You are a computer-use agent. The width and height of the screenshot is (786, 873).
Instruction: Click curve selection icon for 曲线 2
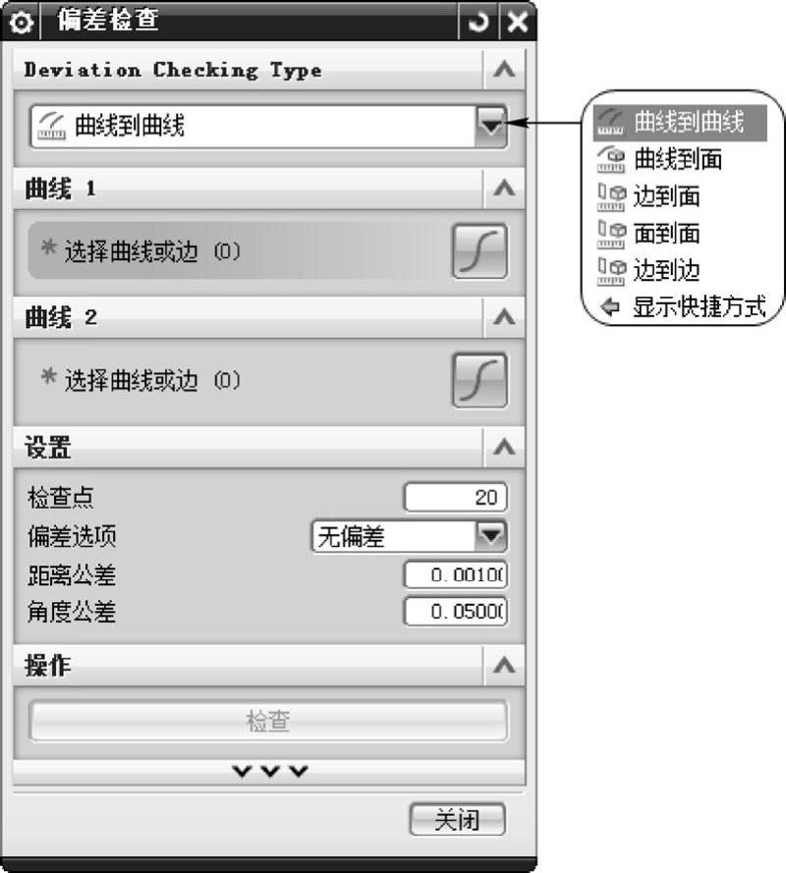click(x=479, y=380)
